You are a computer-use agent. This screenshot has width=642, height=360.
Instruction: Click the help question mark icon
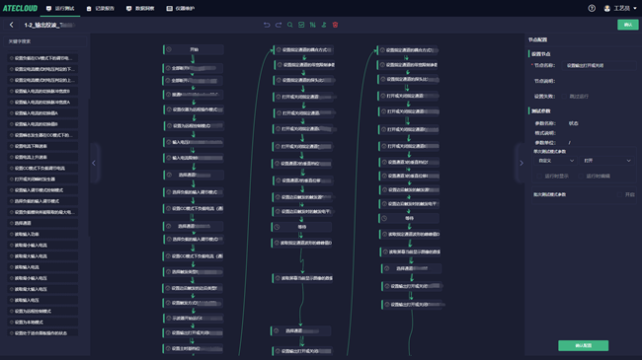(x=592, y=8)
